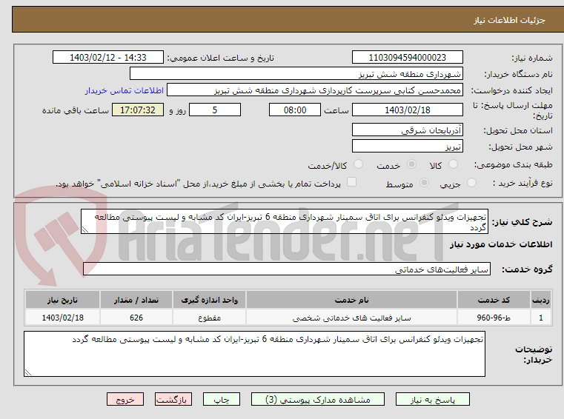Image resolution: width=564 pixels, height=419 pixels.
Task: Click the واحد اندازه گیری column header
Action: click(x=209, y=300)
